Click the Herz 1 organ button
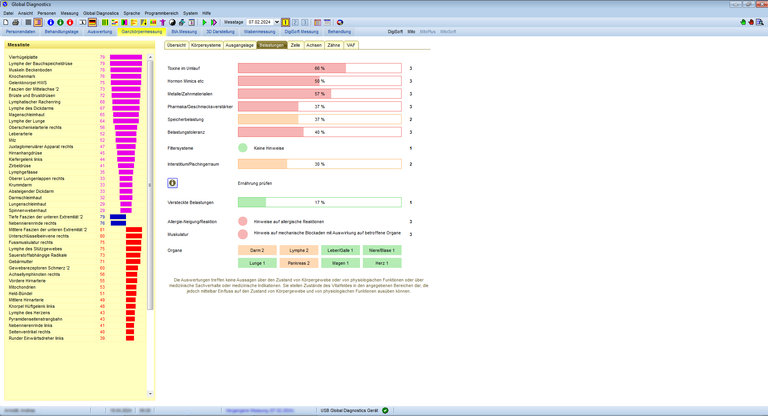This screenshot has width=768, height=416. [x=382, y=263]
